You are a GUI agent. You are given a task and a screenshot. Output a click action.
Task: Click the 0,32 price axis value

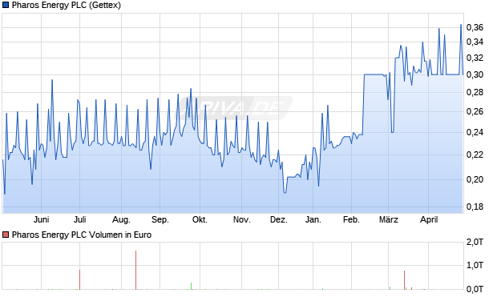(475, 58)
